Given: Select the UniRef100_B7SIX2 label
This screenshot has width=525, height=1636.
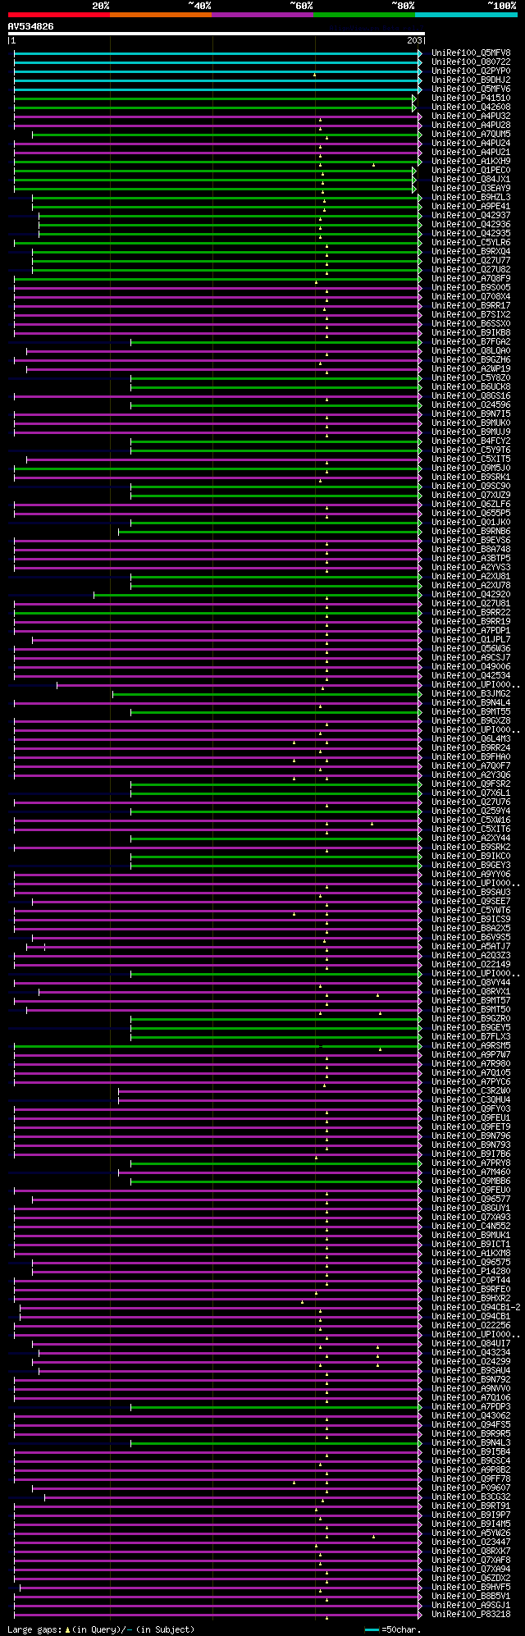Looking at the screenshot, I should [x=471, y=315].
